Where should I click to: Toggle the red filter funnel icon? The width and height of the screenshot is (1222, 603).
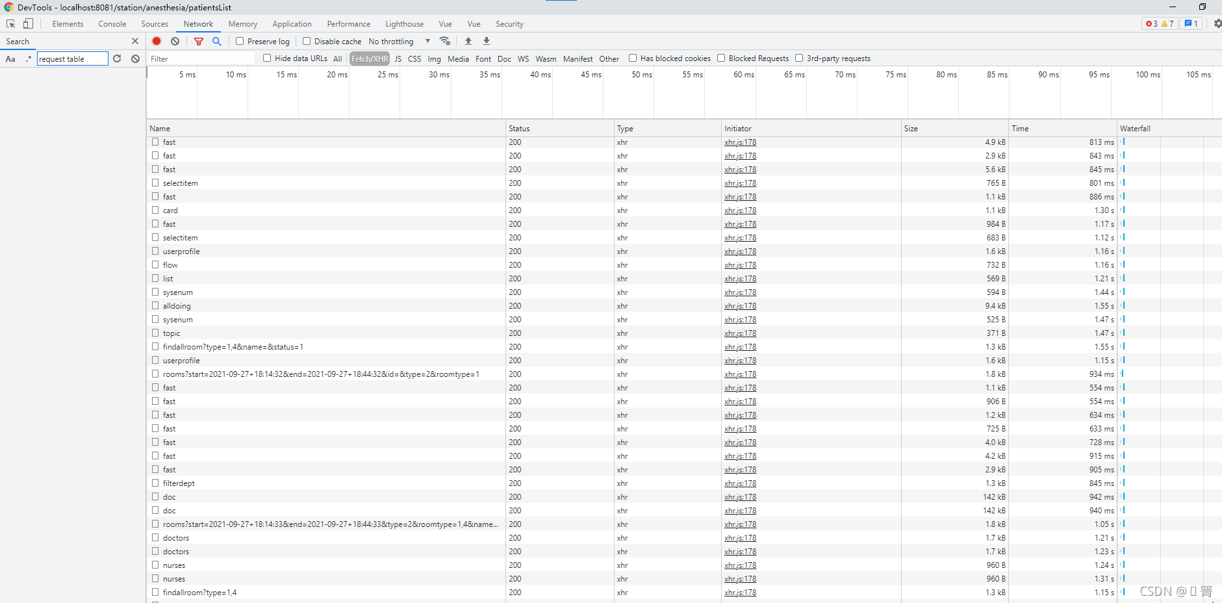199,41
